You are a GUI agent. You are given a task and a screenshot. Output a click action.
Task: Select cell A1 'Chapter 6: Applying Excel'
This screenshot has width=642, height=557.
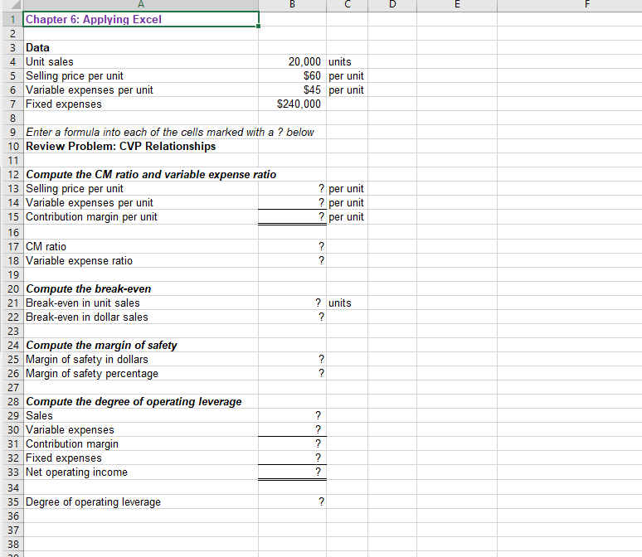click(141, 19)
